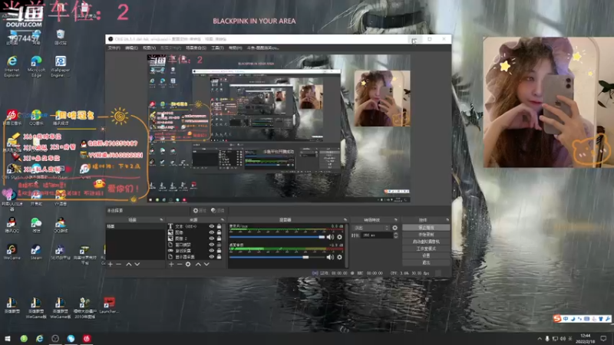Mute the 桌面音频 speaker icon

click(x=331, y=257)
